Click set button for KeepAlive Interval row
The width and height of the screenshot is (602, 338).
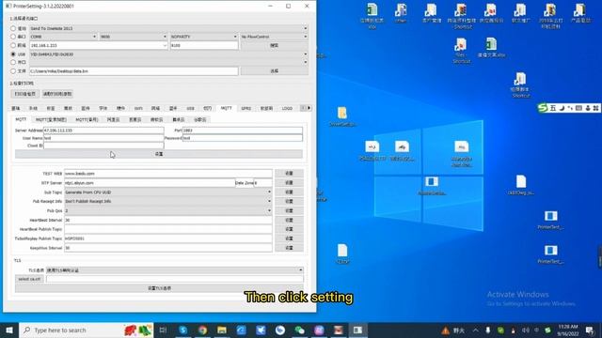coord(289,248)
